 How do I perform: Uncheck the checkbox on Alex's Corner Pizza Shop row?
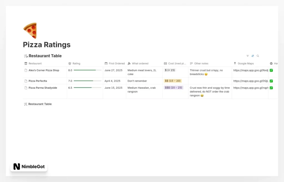[271, 70]
